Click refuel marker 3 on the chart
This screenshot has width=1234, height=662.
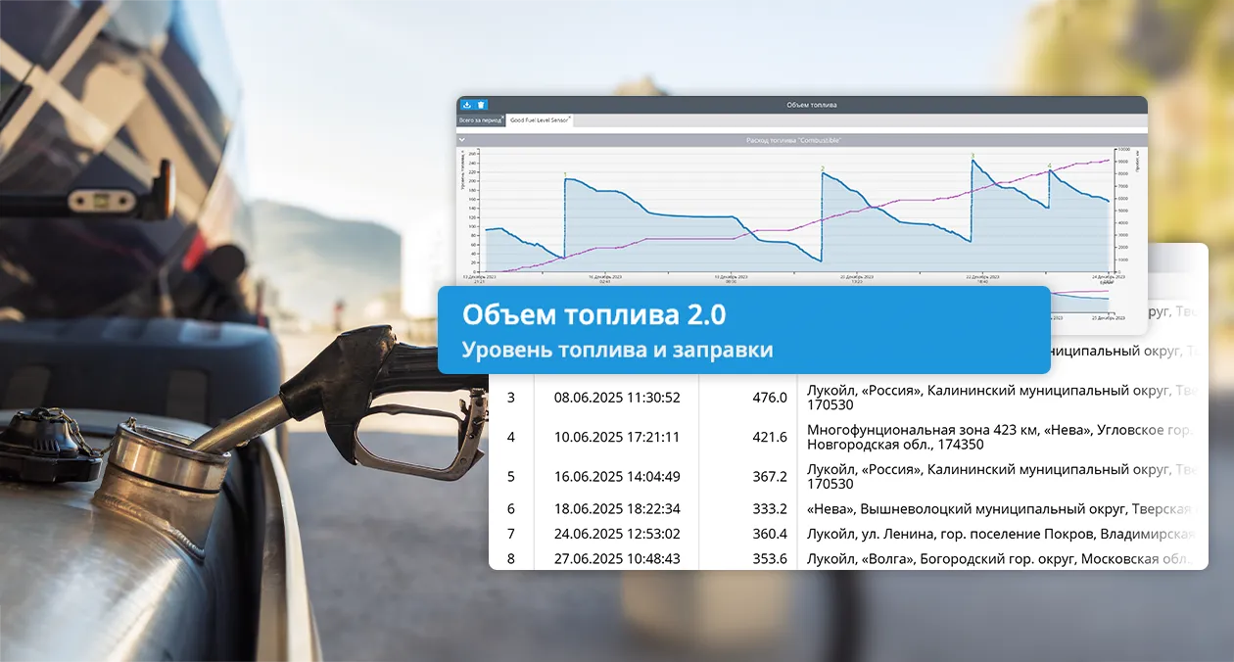(973, 156)
